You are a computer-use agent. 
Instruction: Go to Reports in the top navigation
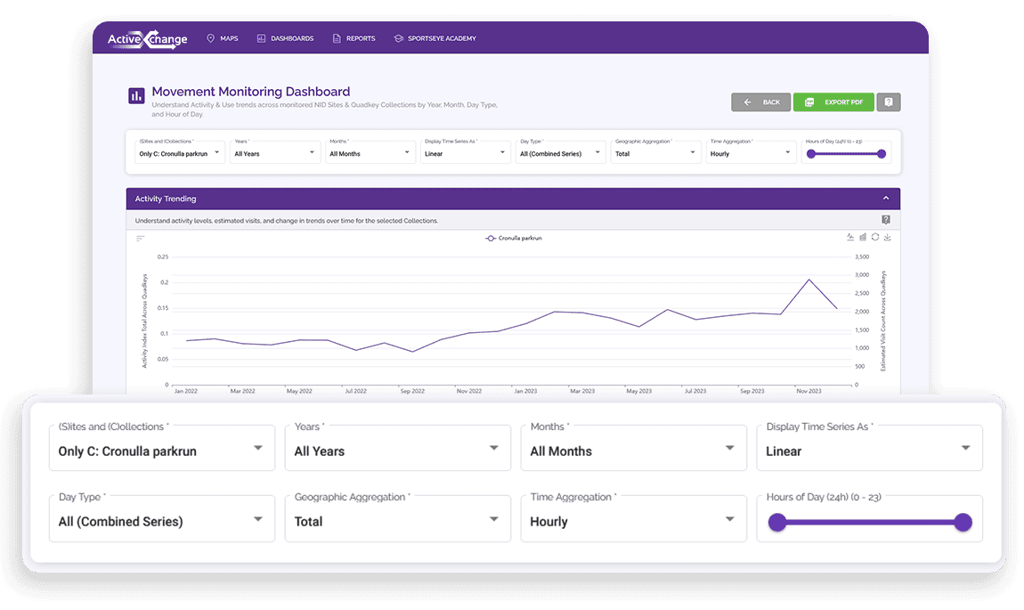point(354,38)
